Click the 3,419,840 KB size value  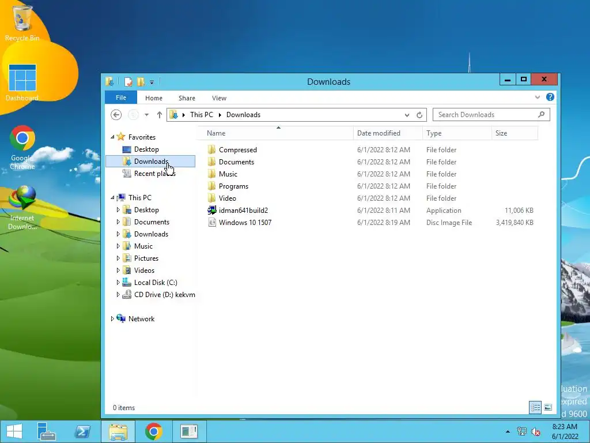pyautogui.click(x=515, y=222)
